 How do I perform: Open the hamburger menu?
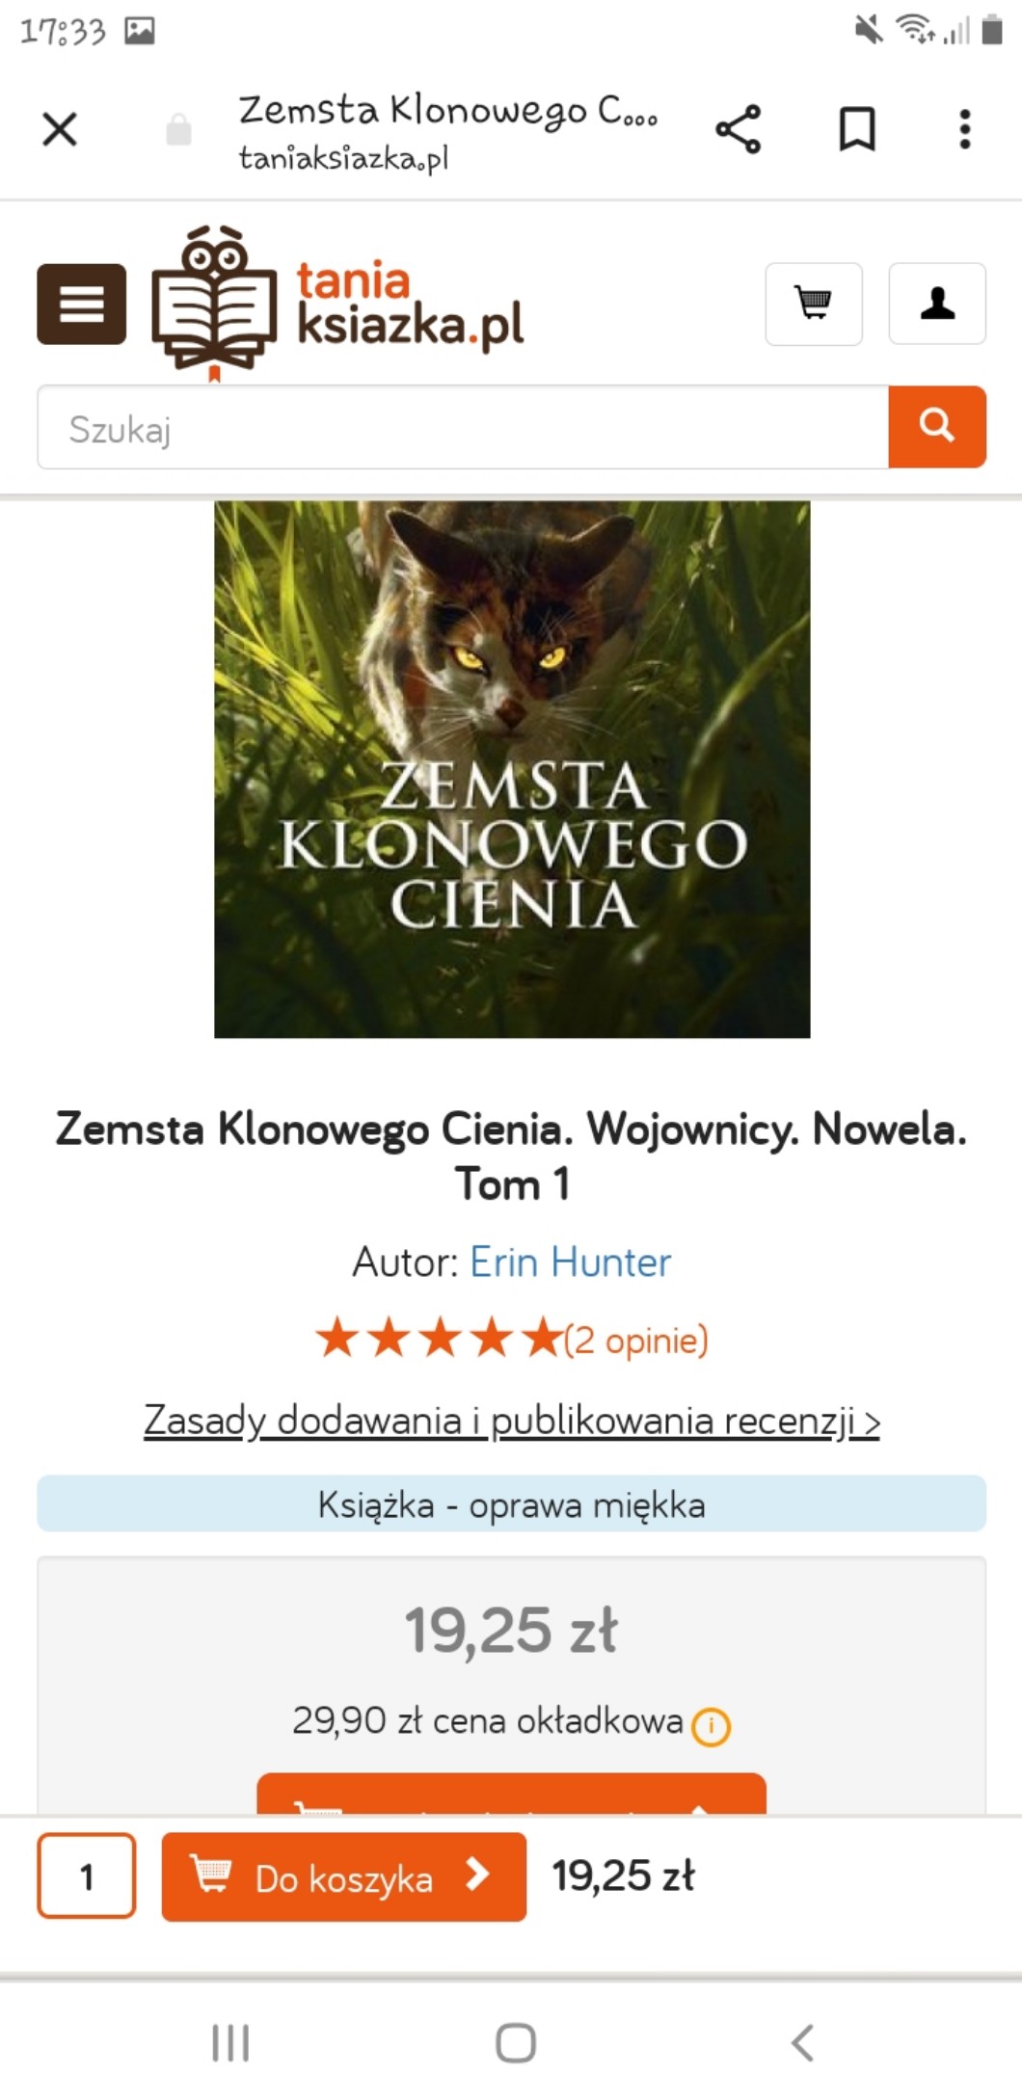coord(81,304)
